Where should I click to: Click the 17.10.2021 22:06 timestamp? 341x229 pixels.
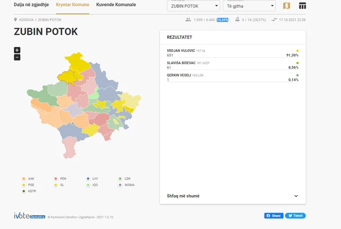292,20
